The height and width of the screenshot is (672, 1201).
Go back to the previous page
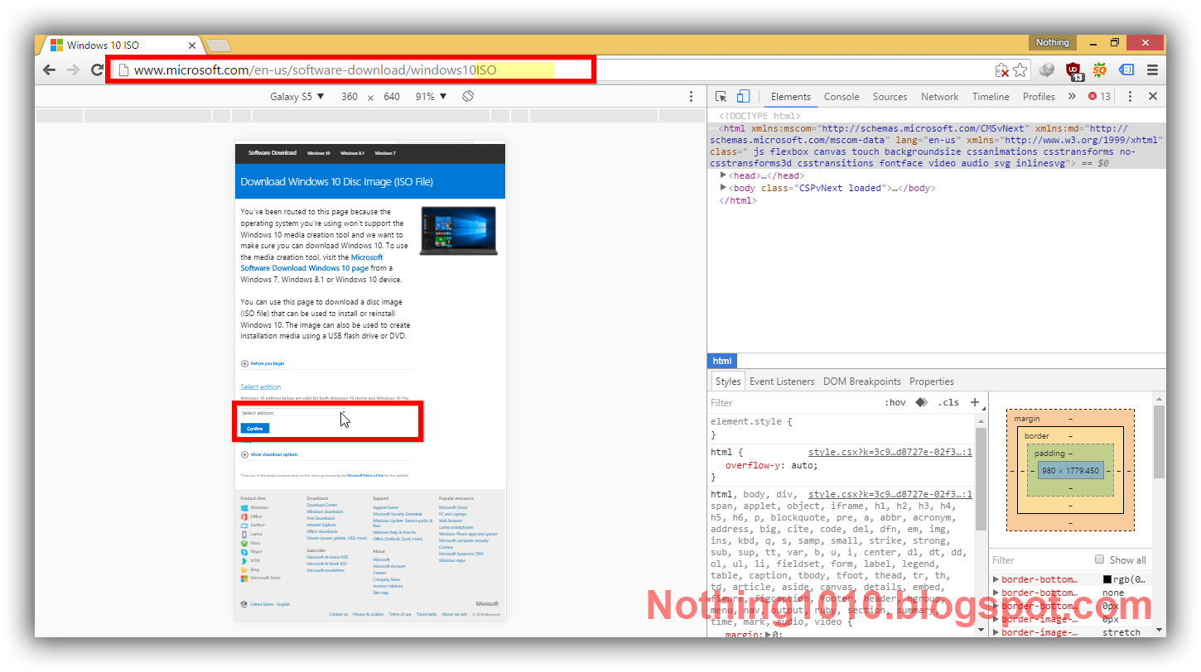coord(49,70)
